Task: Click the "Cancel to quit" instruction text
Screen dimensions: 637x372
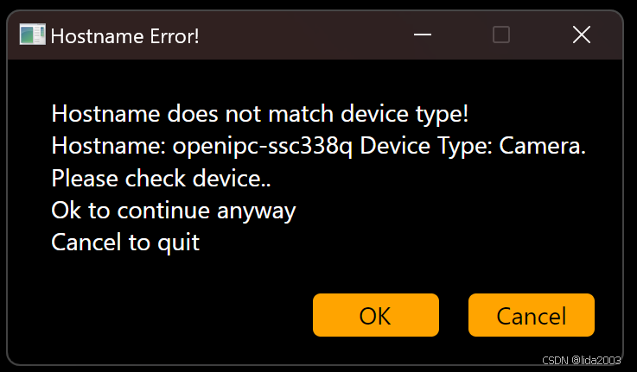Action: [125, 243]
